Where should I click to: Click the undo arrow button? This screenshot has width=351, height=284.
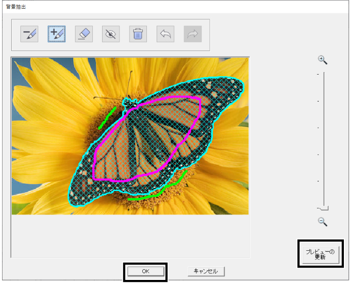(x=165, y=34)
